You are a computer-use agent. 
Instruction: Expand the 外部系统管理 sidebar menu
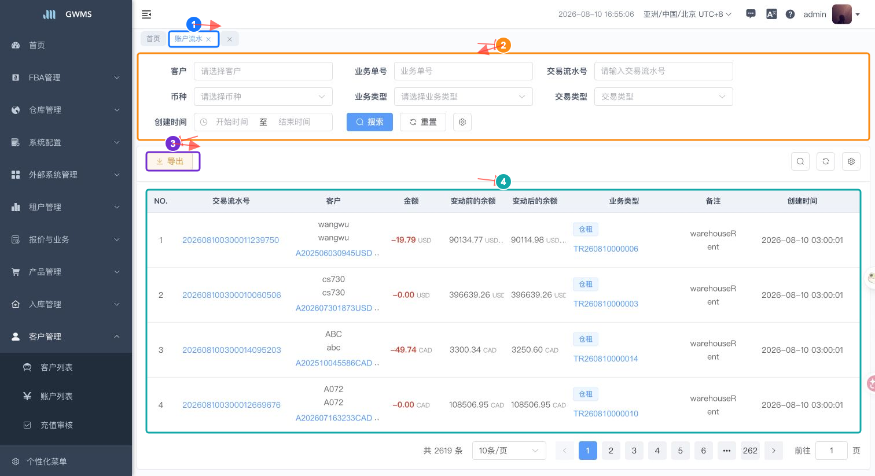click(x=66, y=175)
